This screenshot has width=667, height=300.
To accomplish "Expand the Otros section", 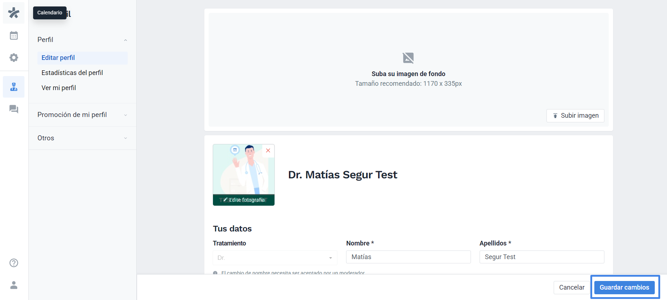I will tap(82, 138).
